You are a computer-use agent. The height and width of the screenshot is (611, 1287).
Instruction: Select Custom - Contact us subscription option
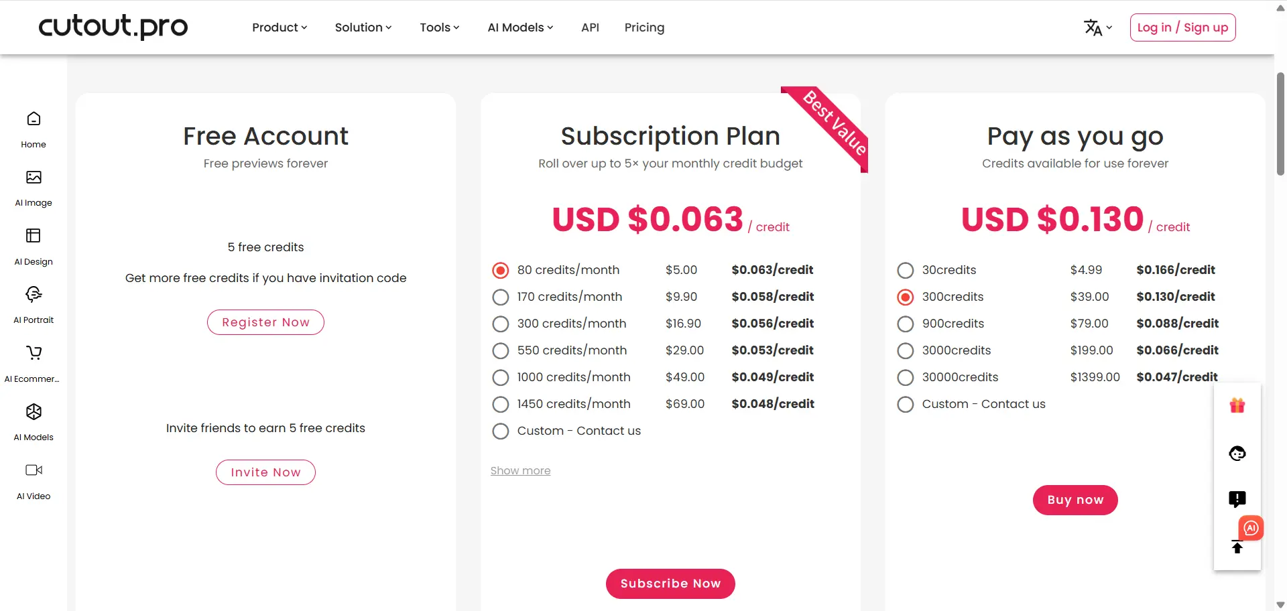(500, 431)
